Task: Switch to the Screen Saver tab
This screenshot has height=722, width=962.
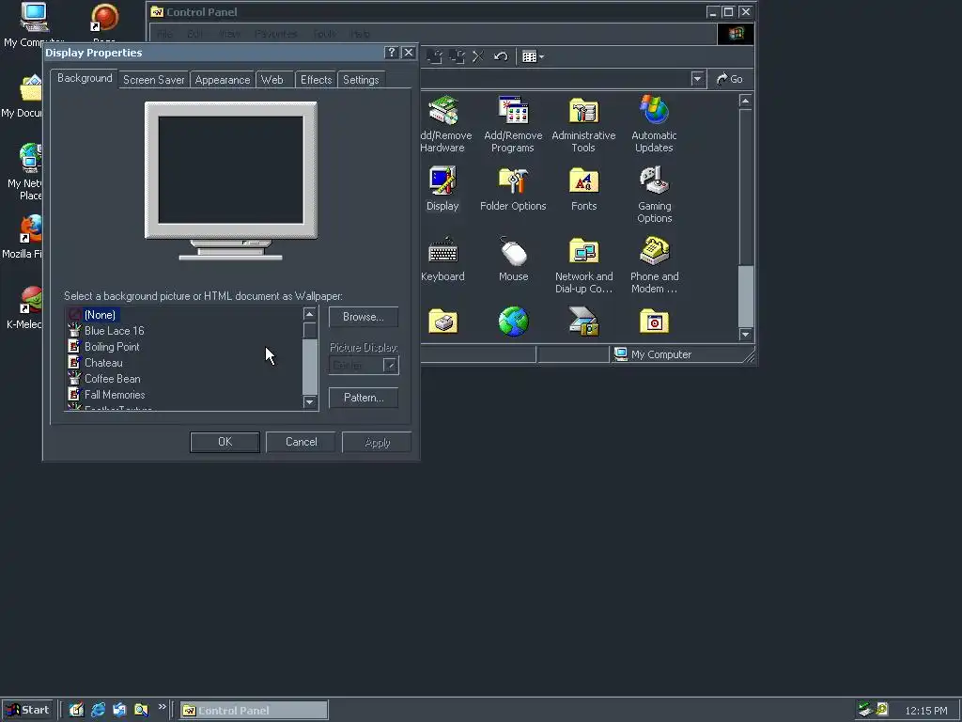Action: click(153, 80)
